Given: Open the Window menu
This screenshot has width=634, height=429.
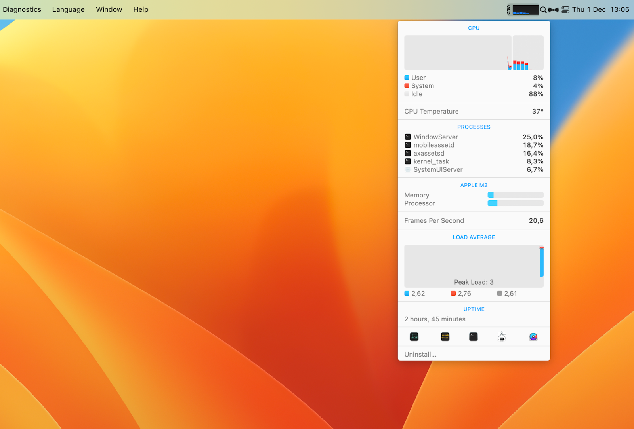Looking at the screenshot, I should tap(109, 9).
